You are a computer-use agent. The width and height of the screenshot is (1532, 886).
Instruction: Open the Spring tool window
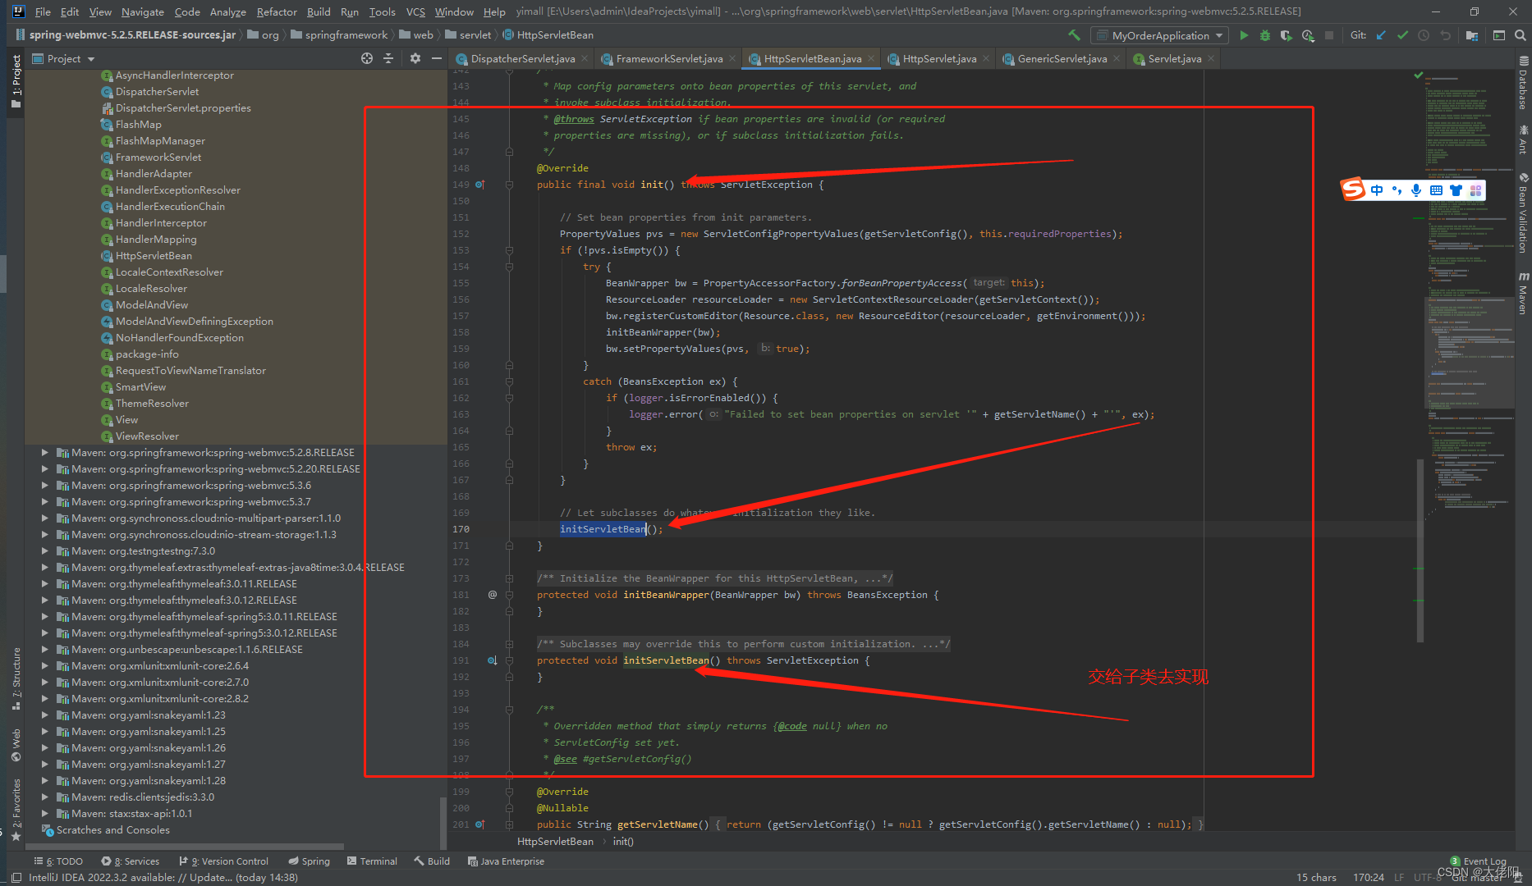[x=309, y=861]
